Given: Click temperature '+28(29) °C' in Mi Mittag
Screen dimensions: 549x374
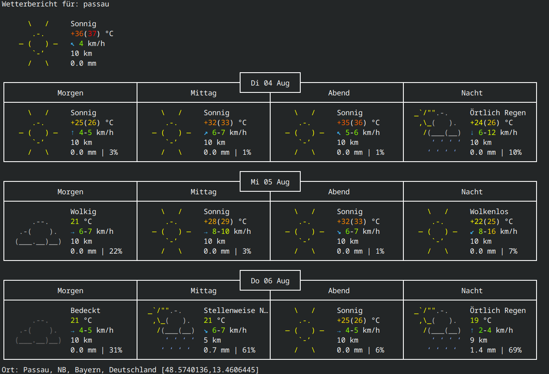Looking at the screenshot, I should pyautogui.click(x=225, y=221).
